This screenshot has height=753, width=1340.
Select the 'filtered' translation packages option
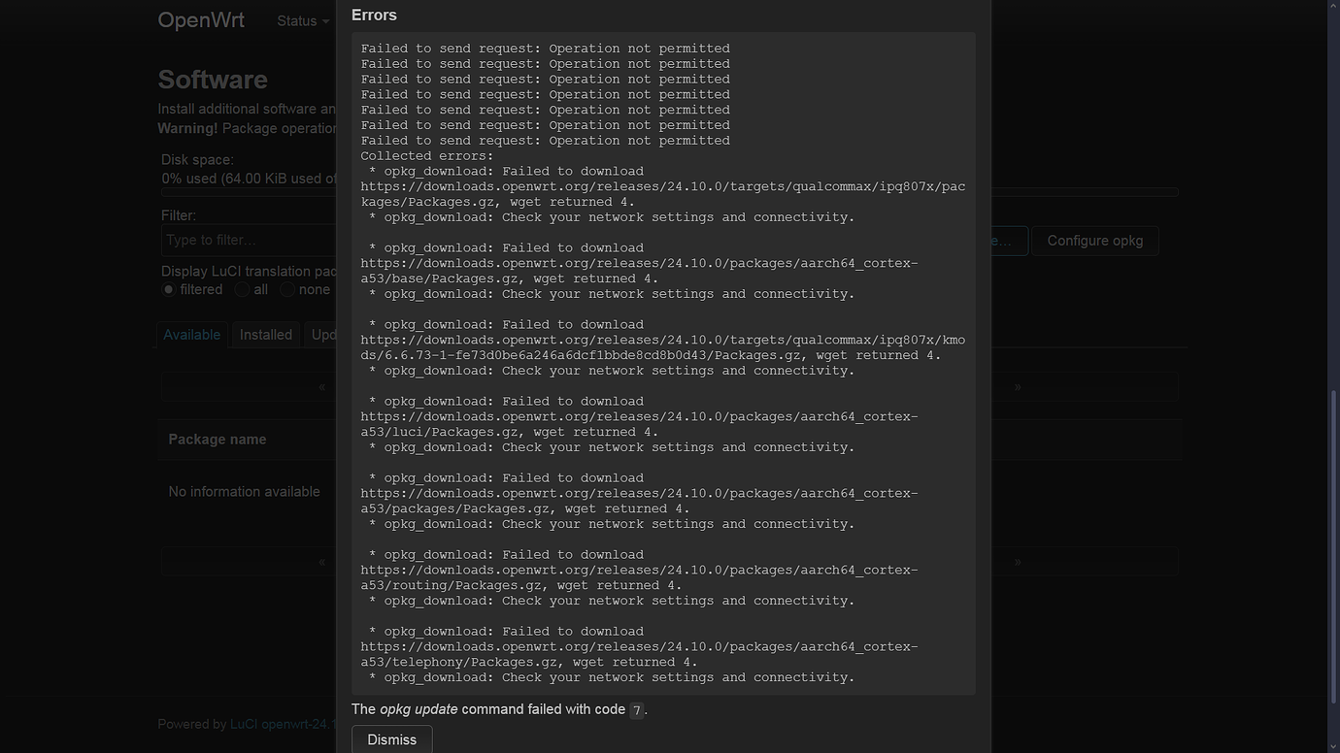(168, 289)
